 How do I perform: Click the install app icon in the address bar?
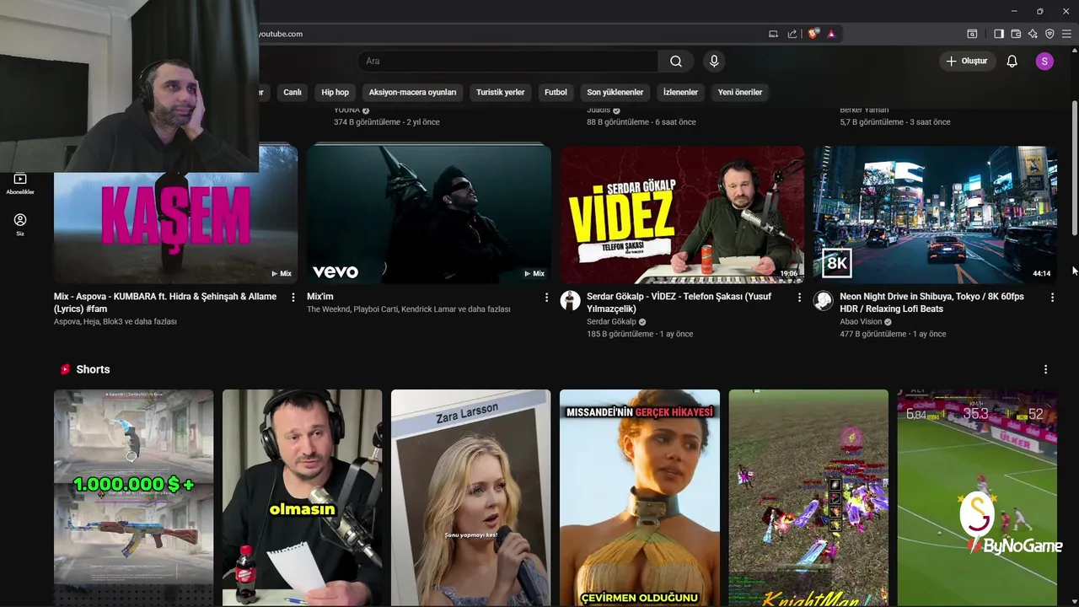(x=773, y=34)
